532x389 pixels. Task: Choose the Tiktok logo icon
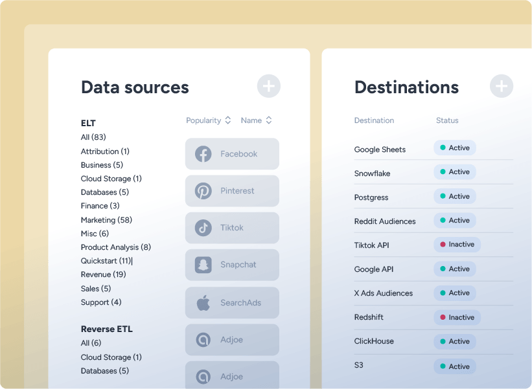pyautogui.click(x=203, y=228)
